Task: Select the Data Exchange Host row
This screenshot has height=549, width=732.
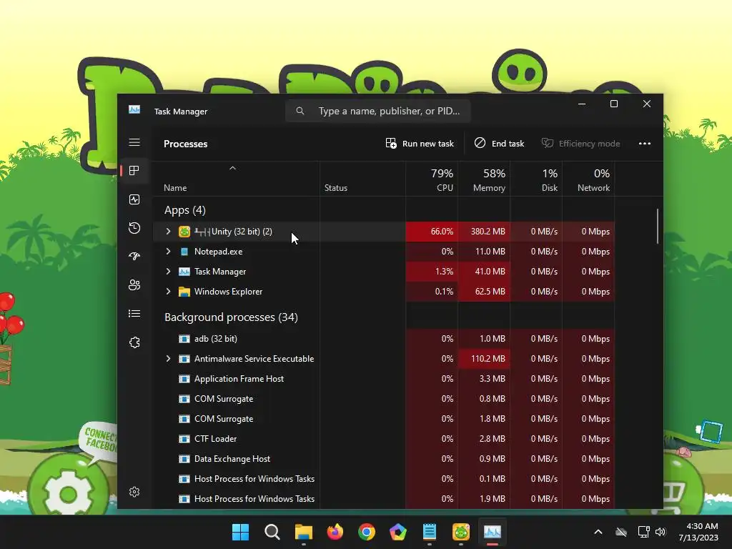Action: 384,459
